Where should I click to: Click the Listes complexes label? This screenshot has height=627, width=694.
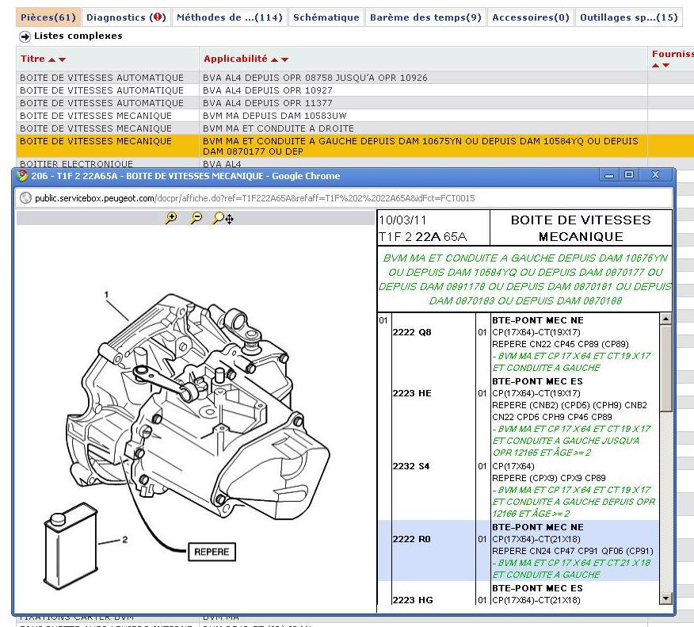click(x=78, y=36)
